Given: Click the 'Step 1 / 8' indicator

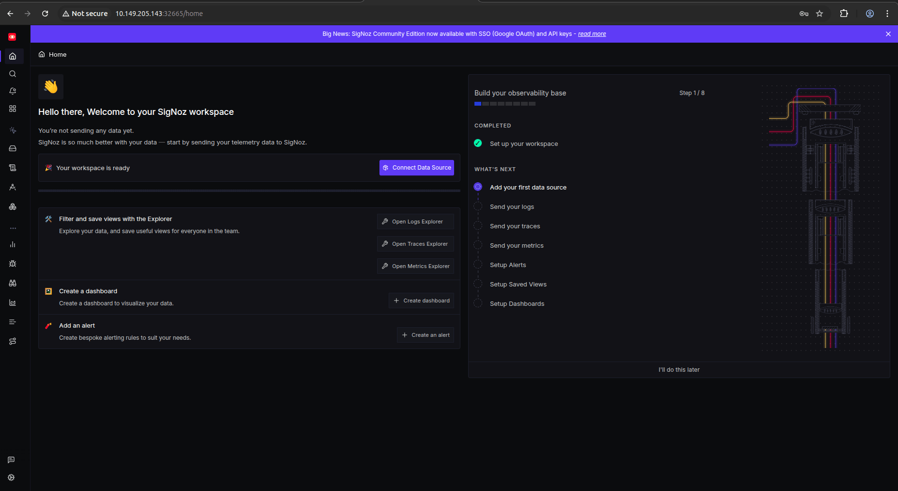Looking at the screenshot, I should [x=692, y=93].
